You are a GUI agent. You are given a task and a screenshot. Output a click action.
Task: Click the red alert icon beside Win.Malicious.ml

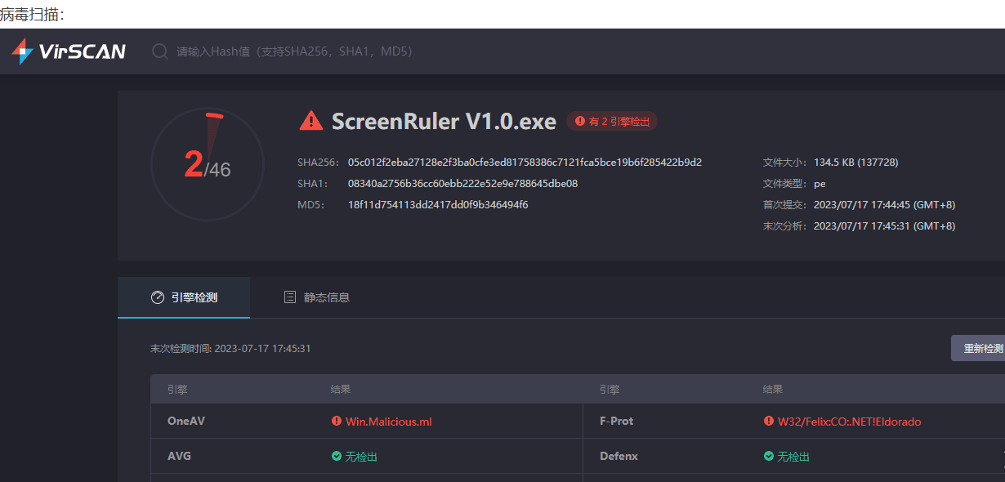[337, 422]
